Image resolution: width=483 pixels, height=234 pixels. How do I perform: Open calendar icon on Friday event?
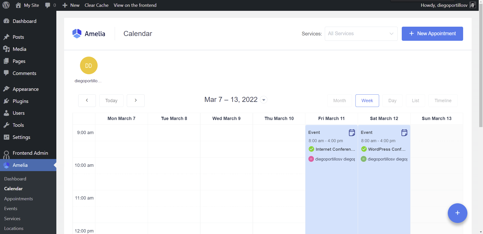352,133
